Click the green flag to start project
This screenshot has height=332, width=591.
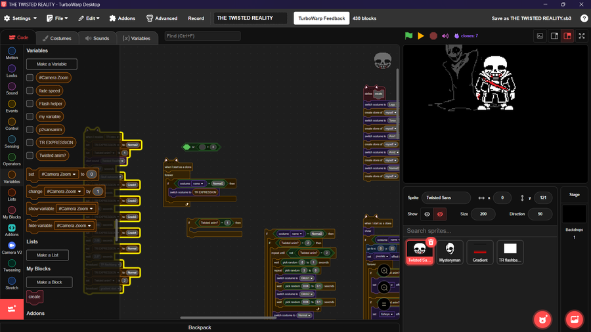click(408, 36)
